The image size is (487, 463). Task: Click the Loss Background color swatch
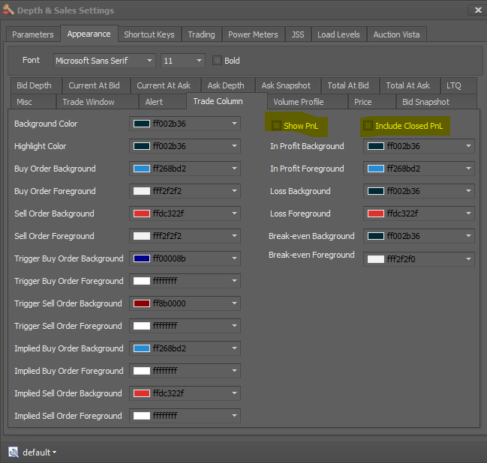376,191
